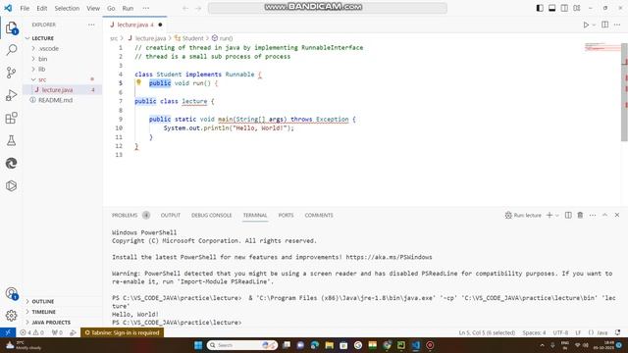
Task: Switch to the DEBUG CONSOLE tab
Action: tap(212, 215)
